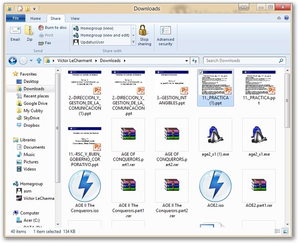Select AOE2.part1.rar archive

point(259,188)
